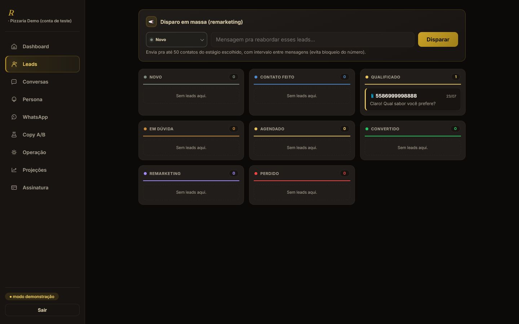Click the 23/07 date on lead card
The height and width of the screenshot is (324, 519).
[x=451, y=96]
